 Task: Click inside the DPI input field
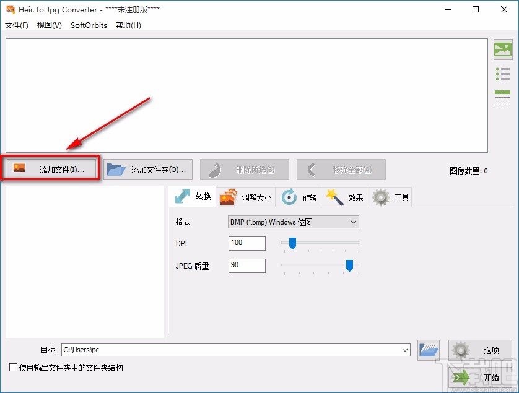(x=246, y=243)
